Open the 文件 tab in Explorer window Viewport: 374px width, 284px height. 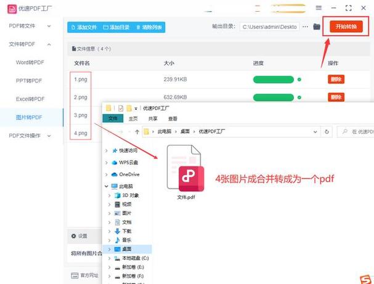pos(113,118)
